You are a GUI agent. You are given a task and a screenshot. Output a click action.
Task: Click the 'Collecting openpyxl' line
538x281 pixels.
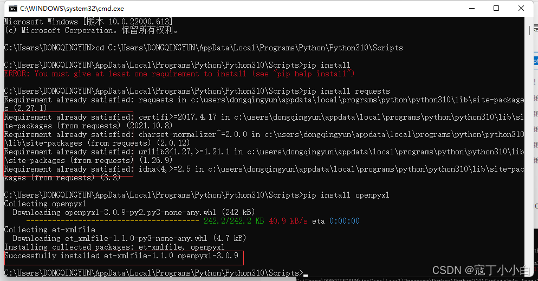tap(45, 204)
